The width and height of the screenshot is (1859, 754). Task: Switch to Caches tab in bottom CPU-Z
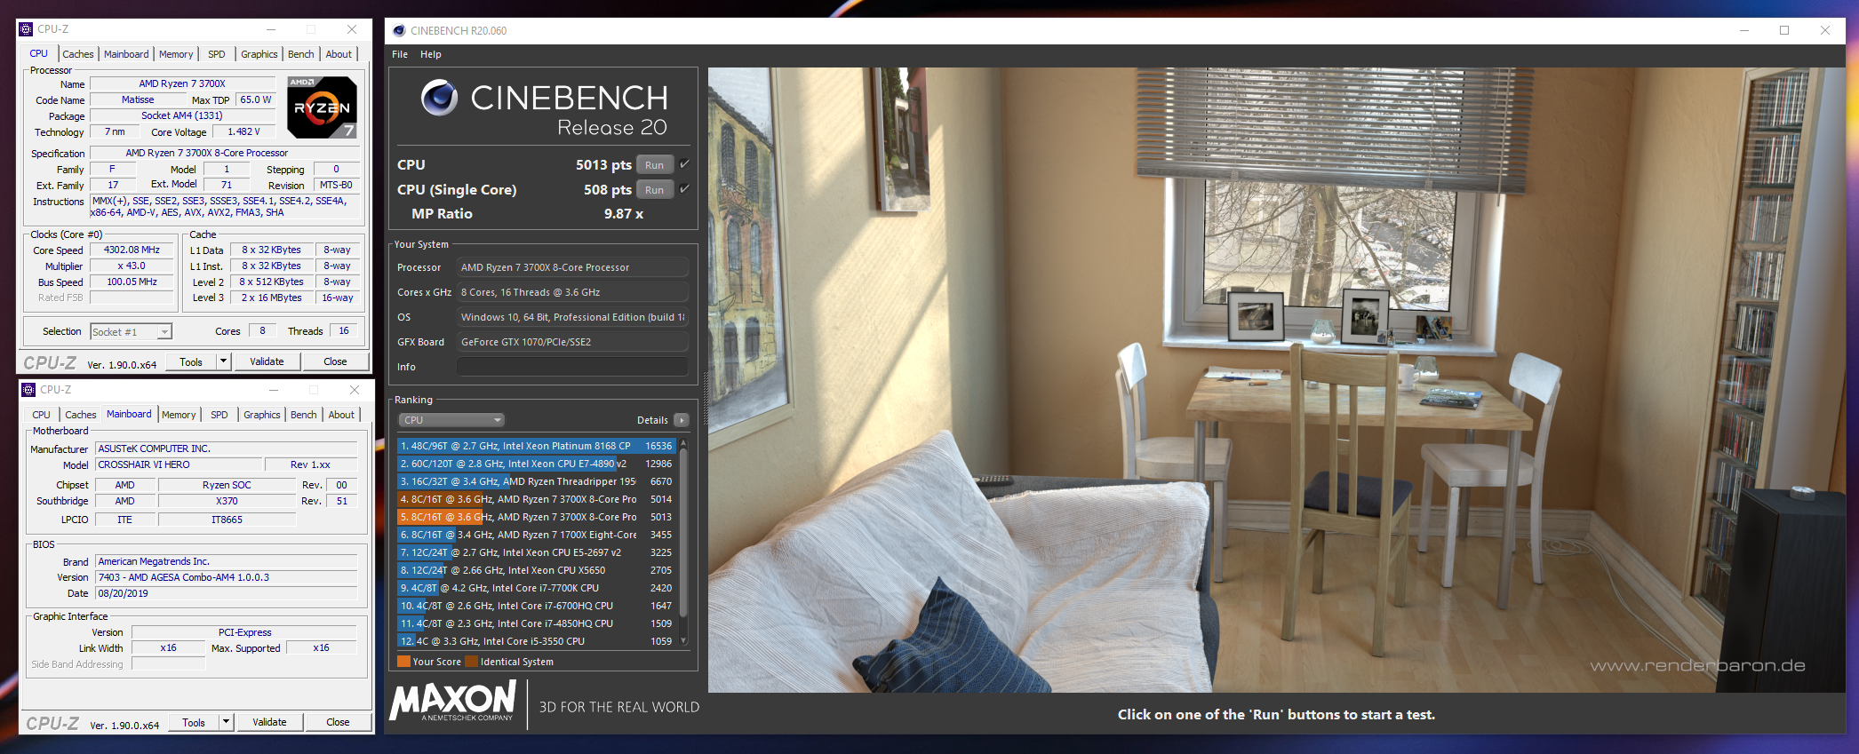point(81,415)
